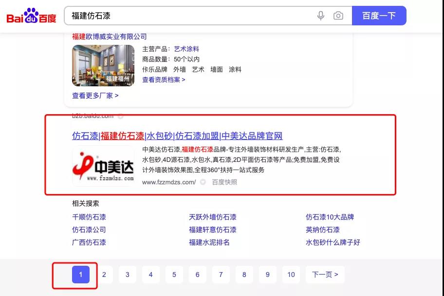Open 福建欧博威实业有限公司 company link
The image size is (444, 296).
tap(110, 37)
